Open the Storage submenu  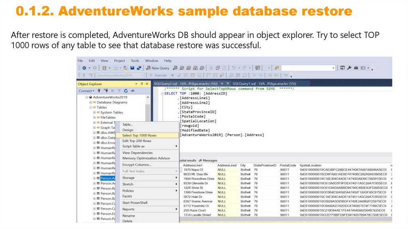(147, 178)
